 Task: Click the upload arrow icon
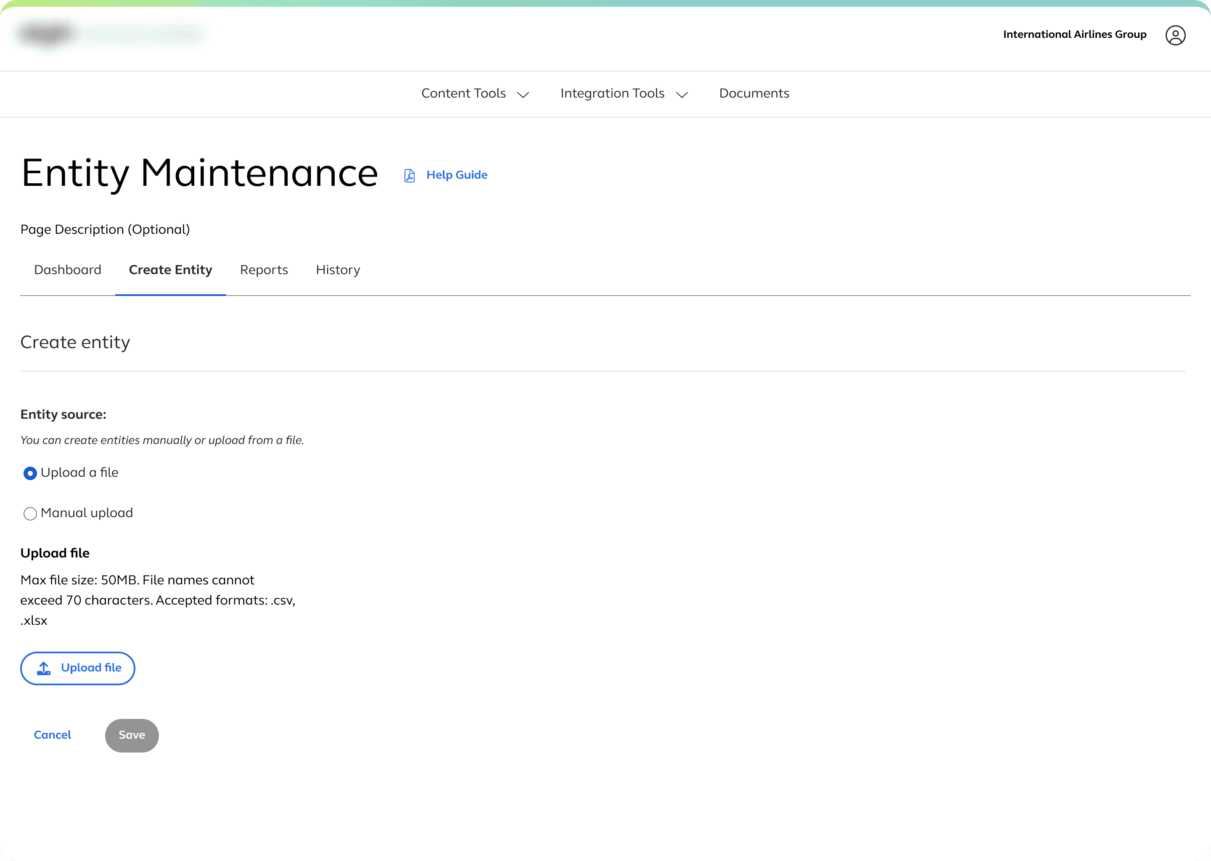click(44, 668)
